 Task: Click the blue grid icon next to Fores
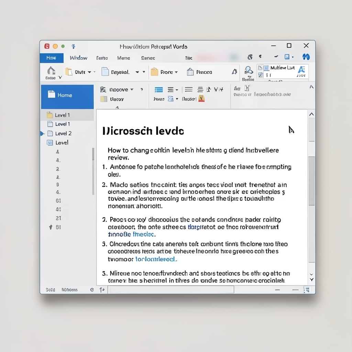pyautogui.click(x=170, y=99)
